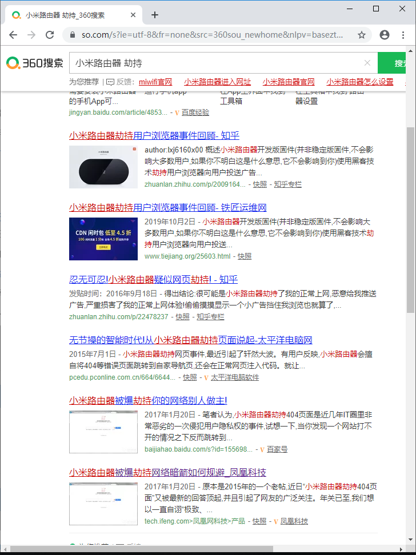Open suggested link 小米路由器怎么设置
The width and height of the screenshot is (416, 555).
(x=359, y=82)
